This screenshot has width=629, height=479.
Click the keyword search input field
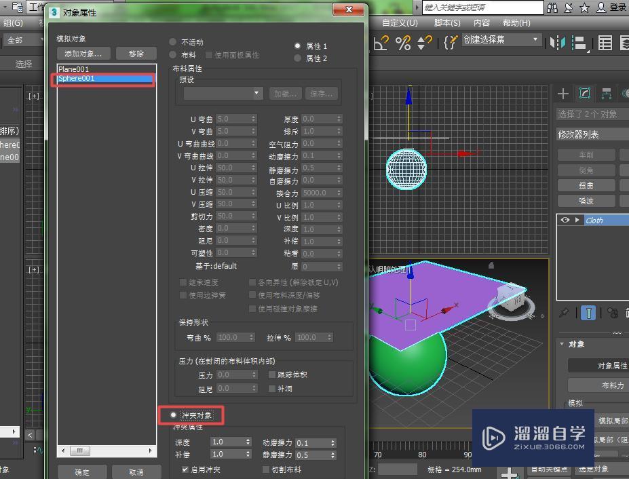click(x=482, y=7)
